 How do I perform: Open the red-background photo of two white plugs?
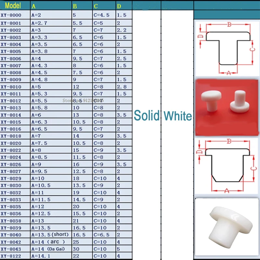[227, 108]
